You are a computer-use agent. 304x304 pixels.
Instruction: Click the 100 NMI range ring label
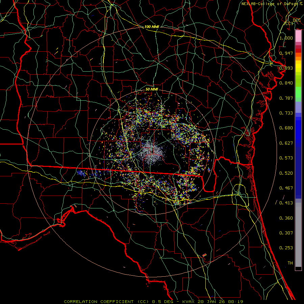(x=152, y=27)
